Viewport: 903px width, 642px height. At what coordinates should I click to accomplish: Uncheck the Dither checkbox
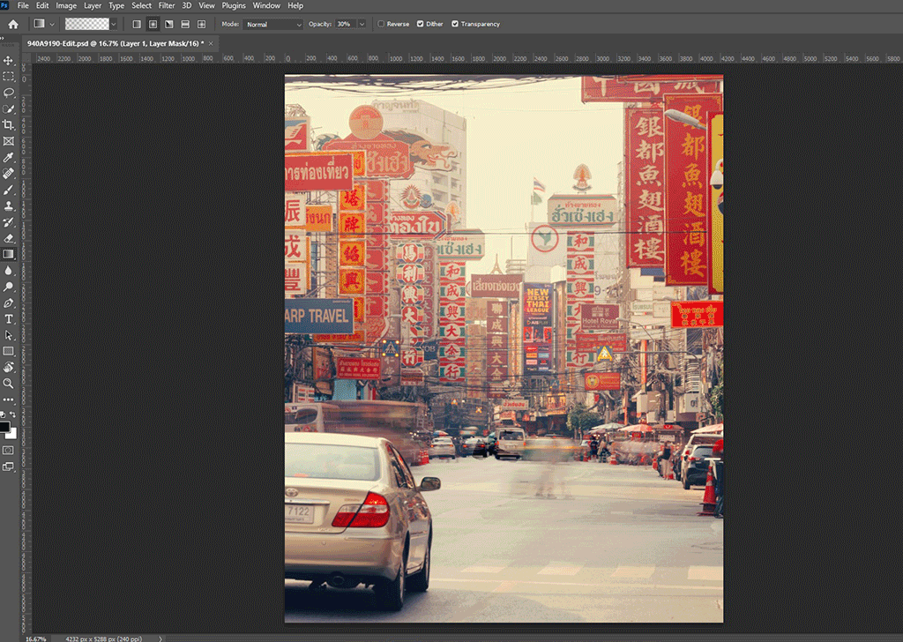coord(420,24)
